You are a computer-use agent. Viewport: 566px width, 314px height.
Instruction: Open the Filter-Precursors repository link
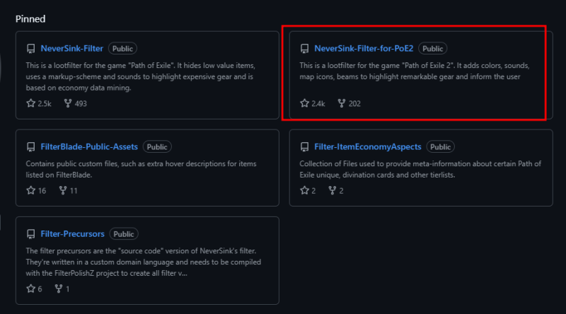coord(72,234)
